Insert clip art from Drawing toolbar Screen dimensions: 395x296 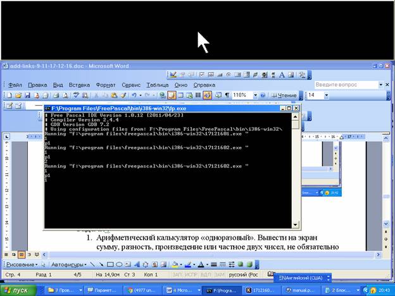[x=154, y=264]
